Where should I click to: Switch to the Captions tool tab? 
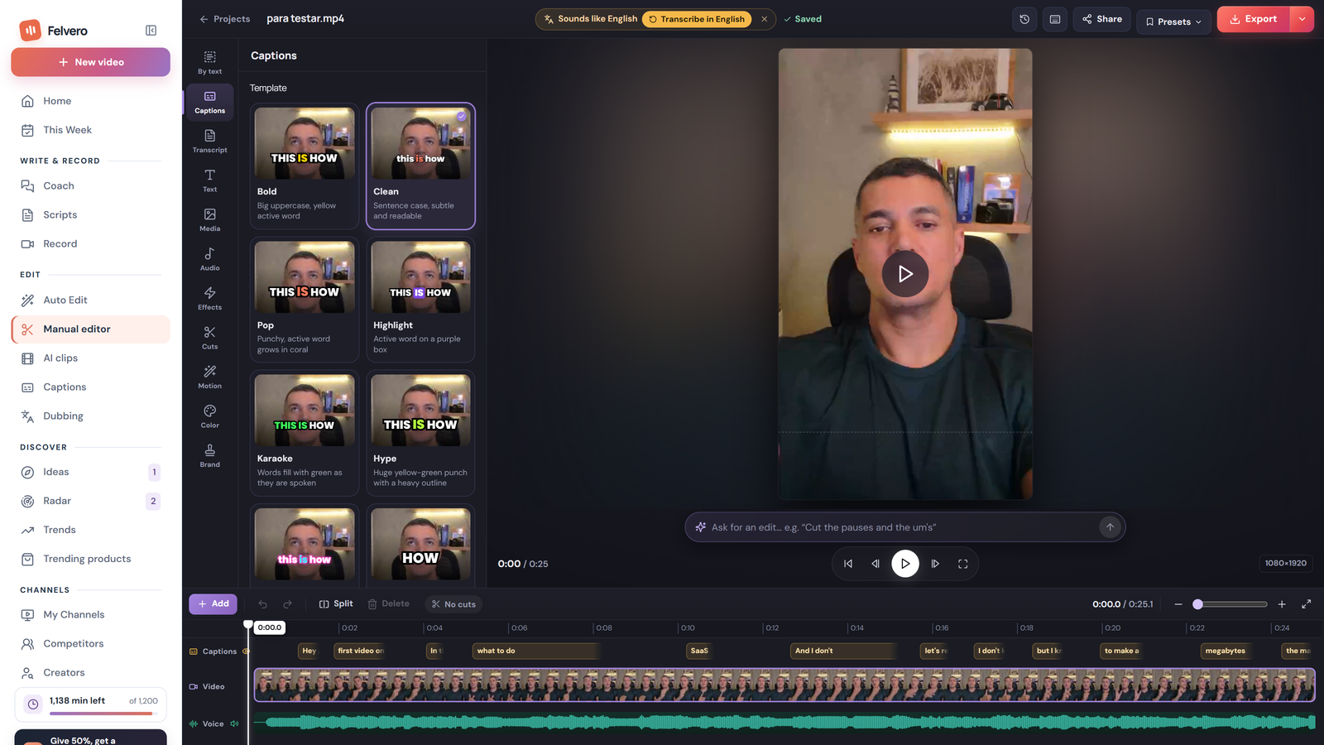(210, 102)
